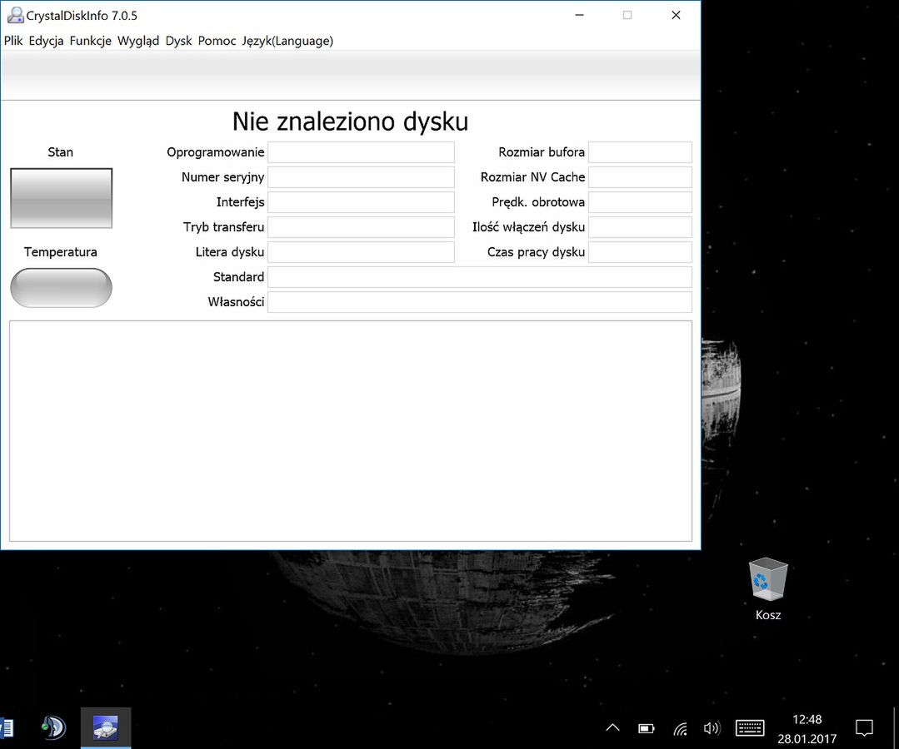The width and height of the screenshot is (899, 749).
Task: Open the Dysk menu
Action: pyautogui.click(x=178, y=41)
